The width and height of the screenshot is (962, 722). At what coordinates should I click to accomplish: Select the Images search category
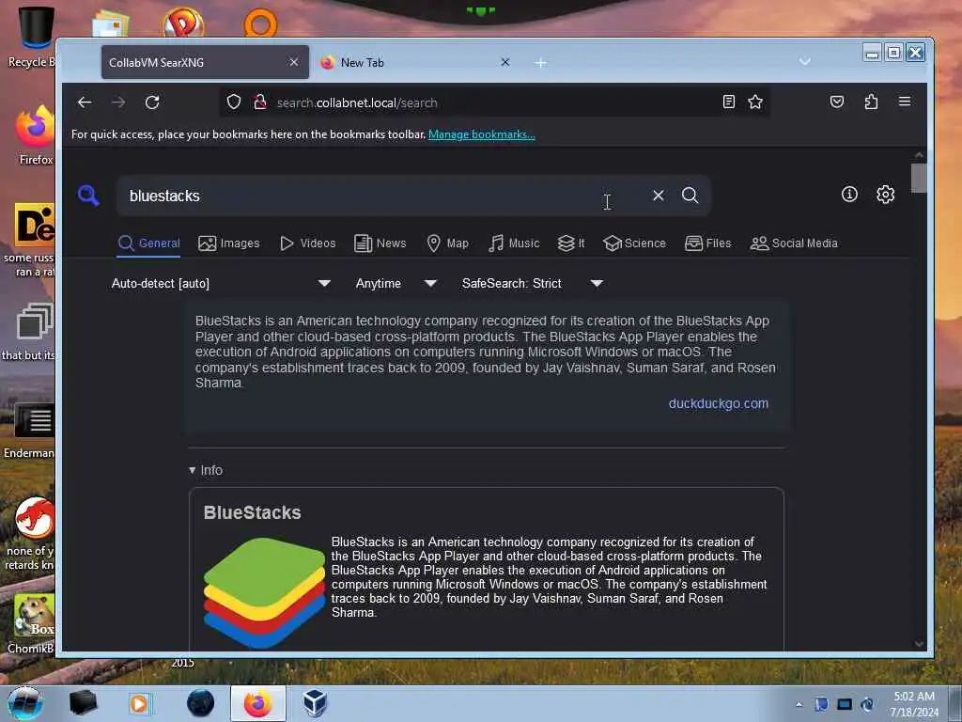pyautogui.click(x=229, y=243)
